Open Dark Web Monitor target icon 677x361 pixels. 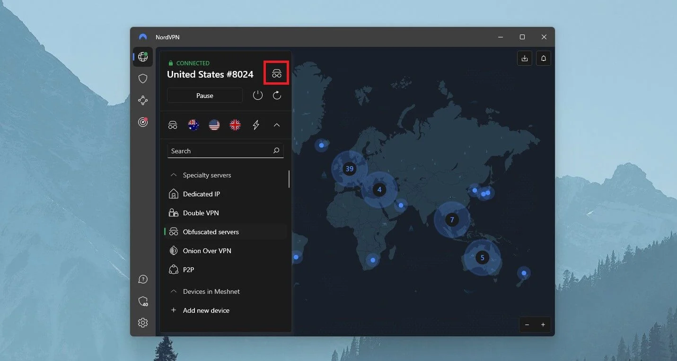click(x=143, y=122)
